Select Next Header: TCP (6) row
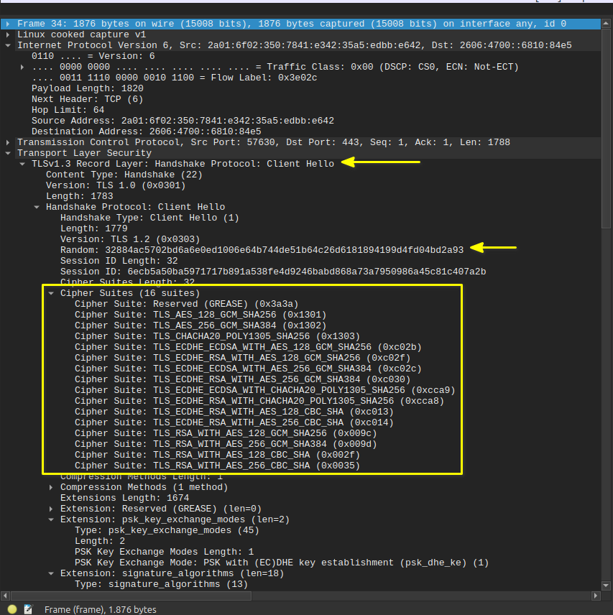Viewport: 613px width, 615px height. pos(88,99)
